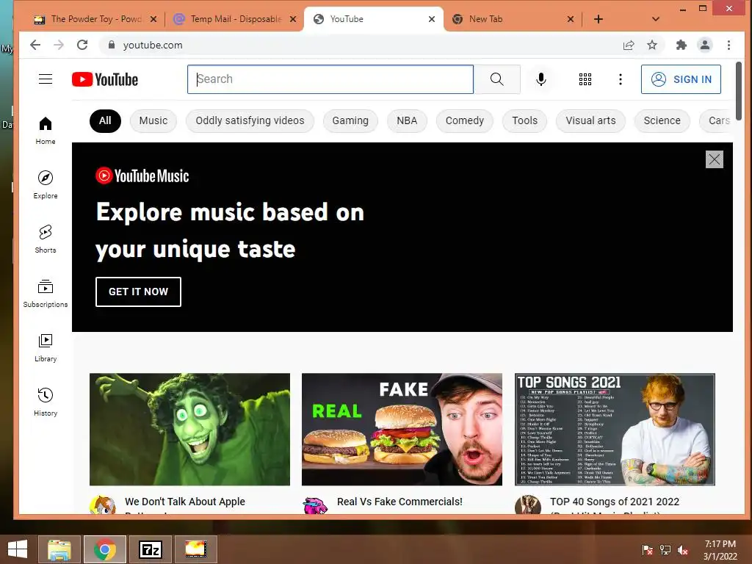The height and width of the screenshot is (564, 752).
Task: Close the Temp Mail tab
Action: click(293, 19)
